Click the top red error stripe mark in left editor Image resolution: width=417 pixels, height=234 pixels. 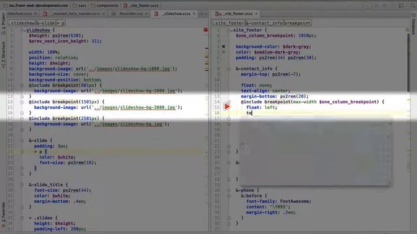(207, 48)
